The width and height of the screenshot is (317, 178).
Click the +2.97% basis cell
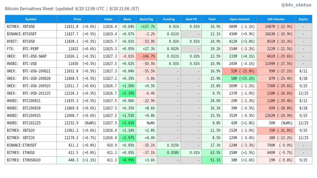coord(127,138)
